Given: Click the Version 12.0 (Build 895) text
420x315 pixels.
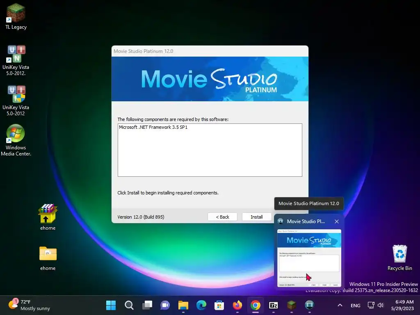Looking at the screenshot, I should tap(141, 217).
